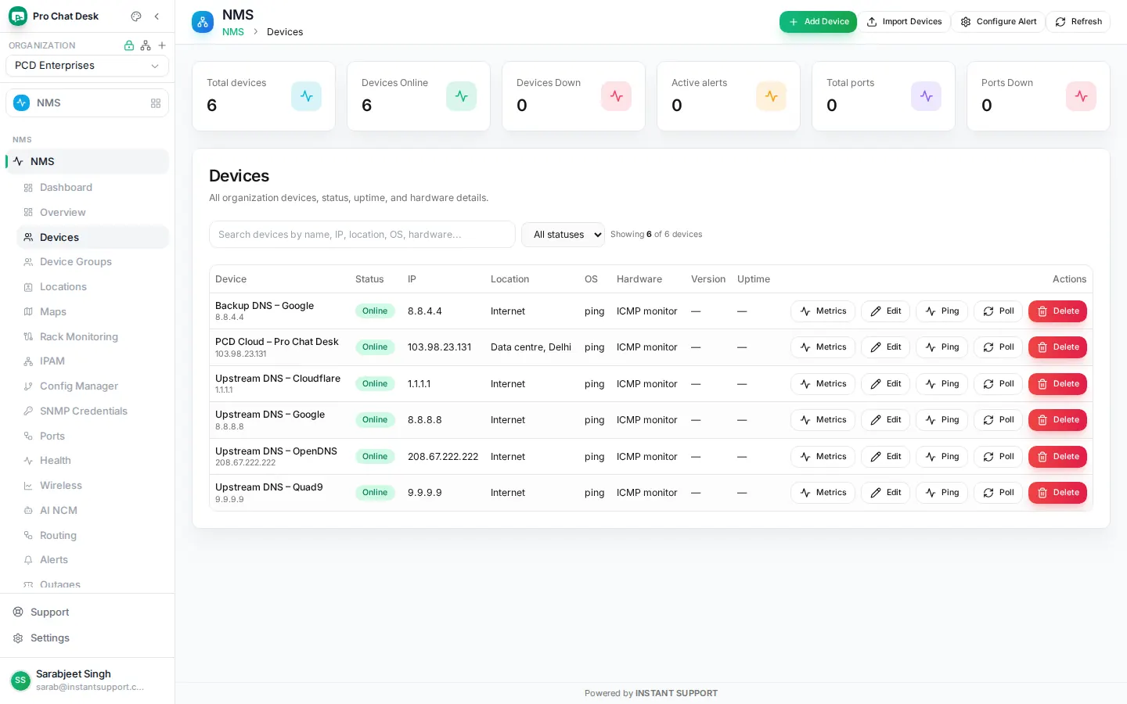Open the All statuses filter dropdown

(563, 235)
